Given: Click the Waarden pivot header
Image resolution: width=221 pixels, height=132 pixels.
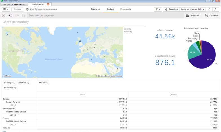Looking at the screenshot, I should click(43, 83).
